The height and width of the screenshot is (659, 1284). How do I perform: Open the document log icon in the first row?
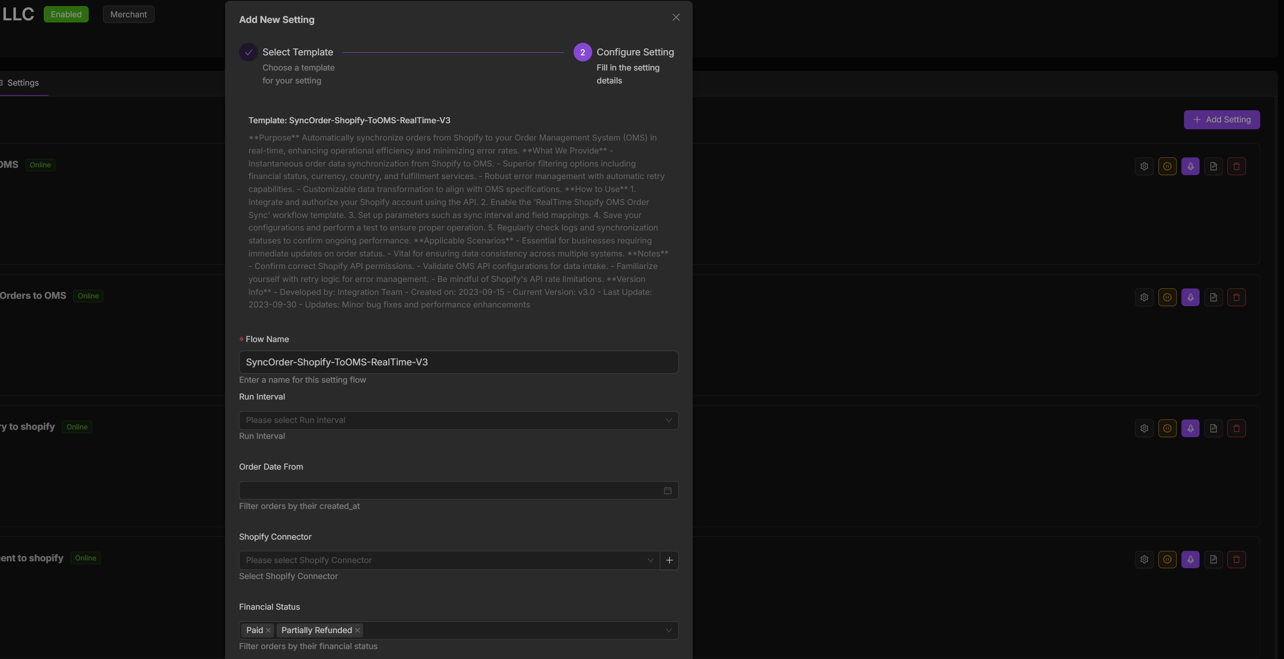1213,166
